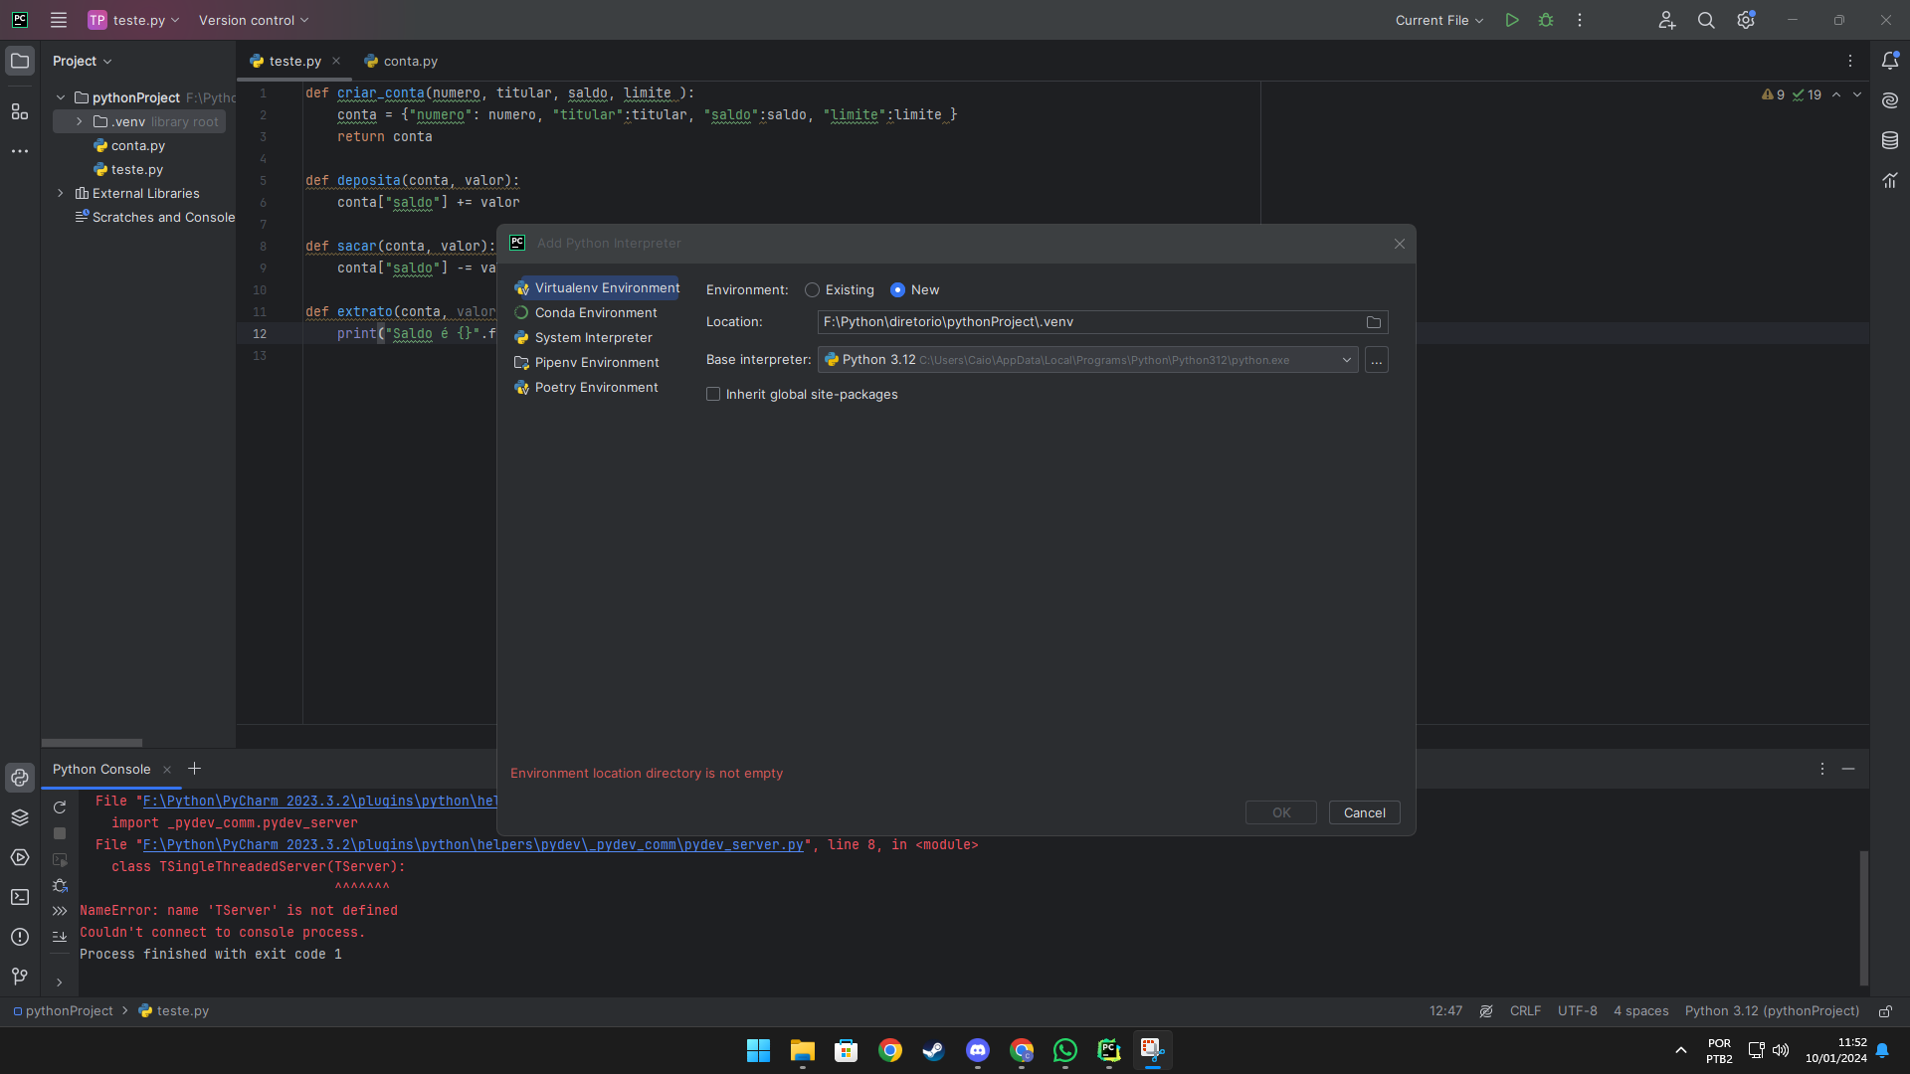Click the Search everywhere icon
This screenshot has width=1910, height=1074.
tap(1705, 20)
